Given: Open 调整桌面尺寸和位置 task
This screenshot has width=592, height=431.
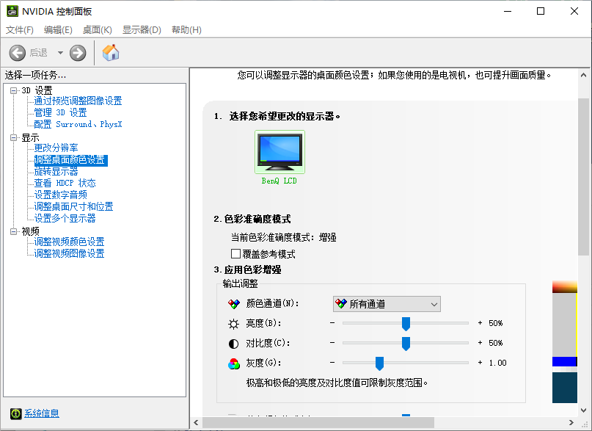Looking at the screenshot, I should click(73, 206).
